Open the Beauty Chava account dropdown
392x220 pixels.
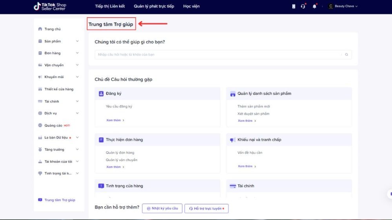pyautogui.click(x=343, y=6)
